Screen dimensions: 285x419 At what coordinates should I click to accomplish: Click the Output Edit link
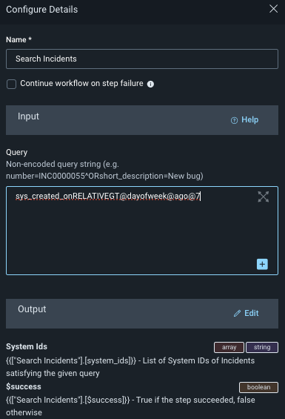click(x=246, y=313)
